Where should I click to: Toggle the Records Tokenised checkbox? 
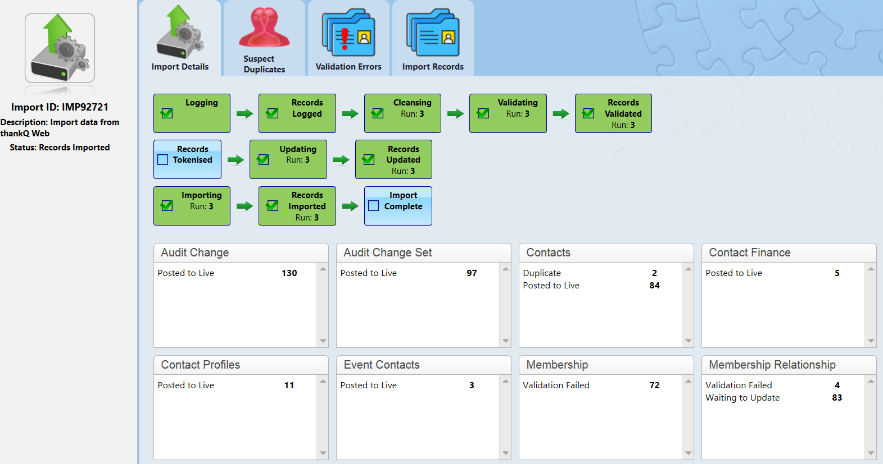coord(163,160)
